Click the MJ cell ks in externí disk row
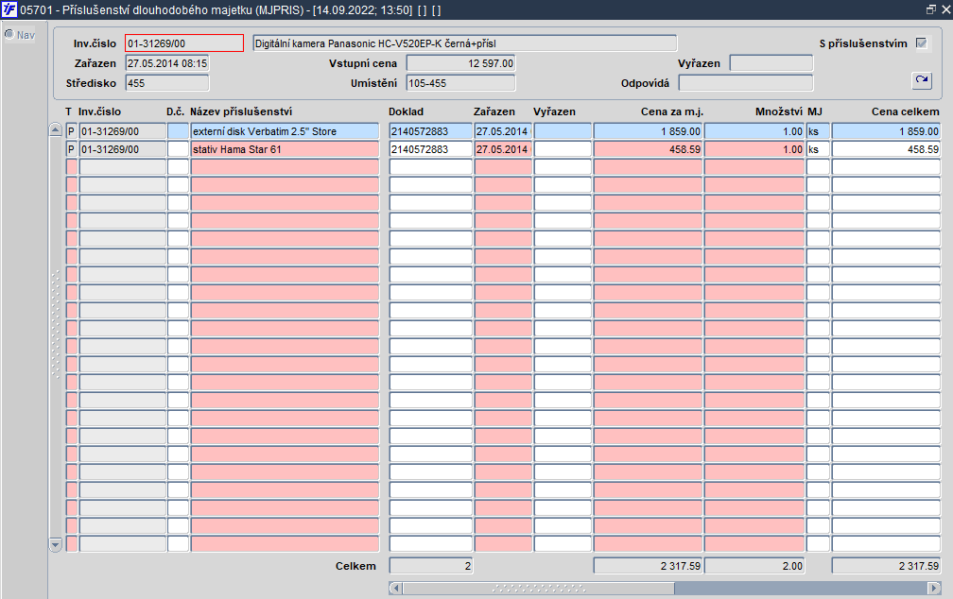Viewport: 953px width, 599px height. 818,131
